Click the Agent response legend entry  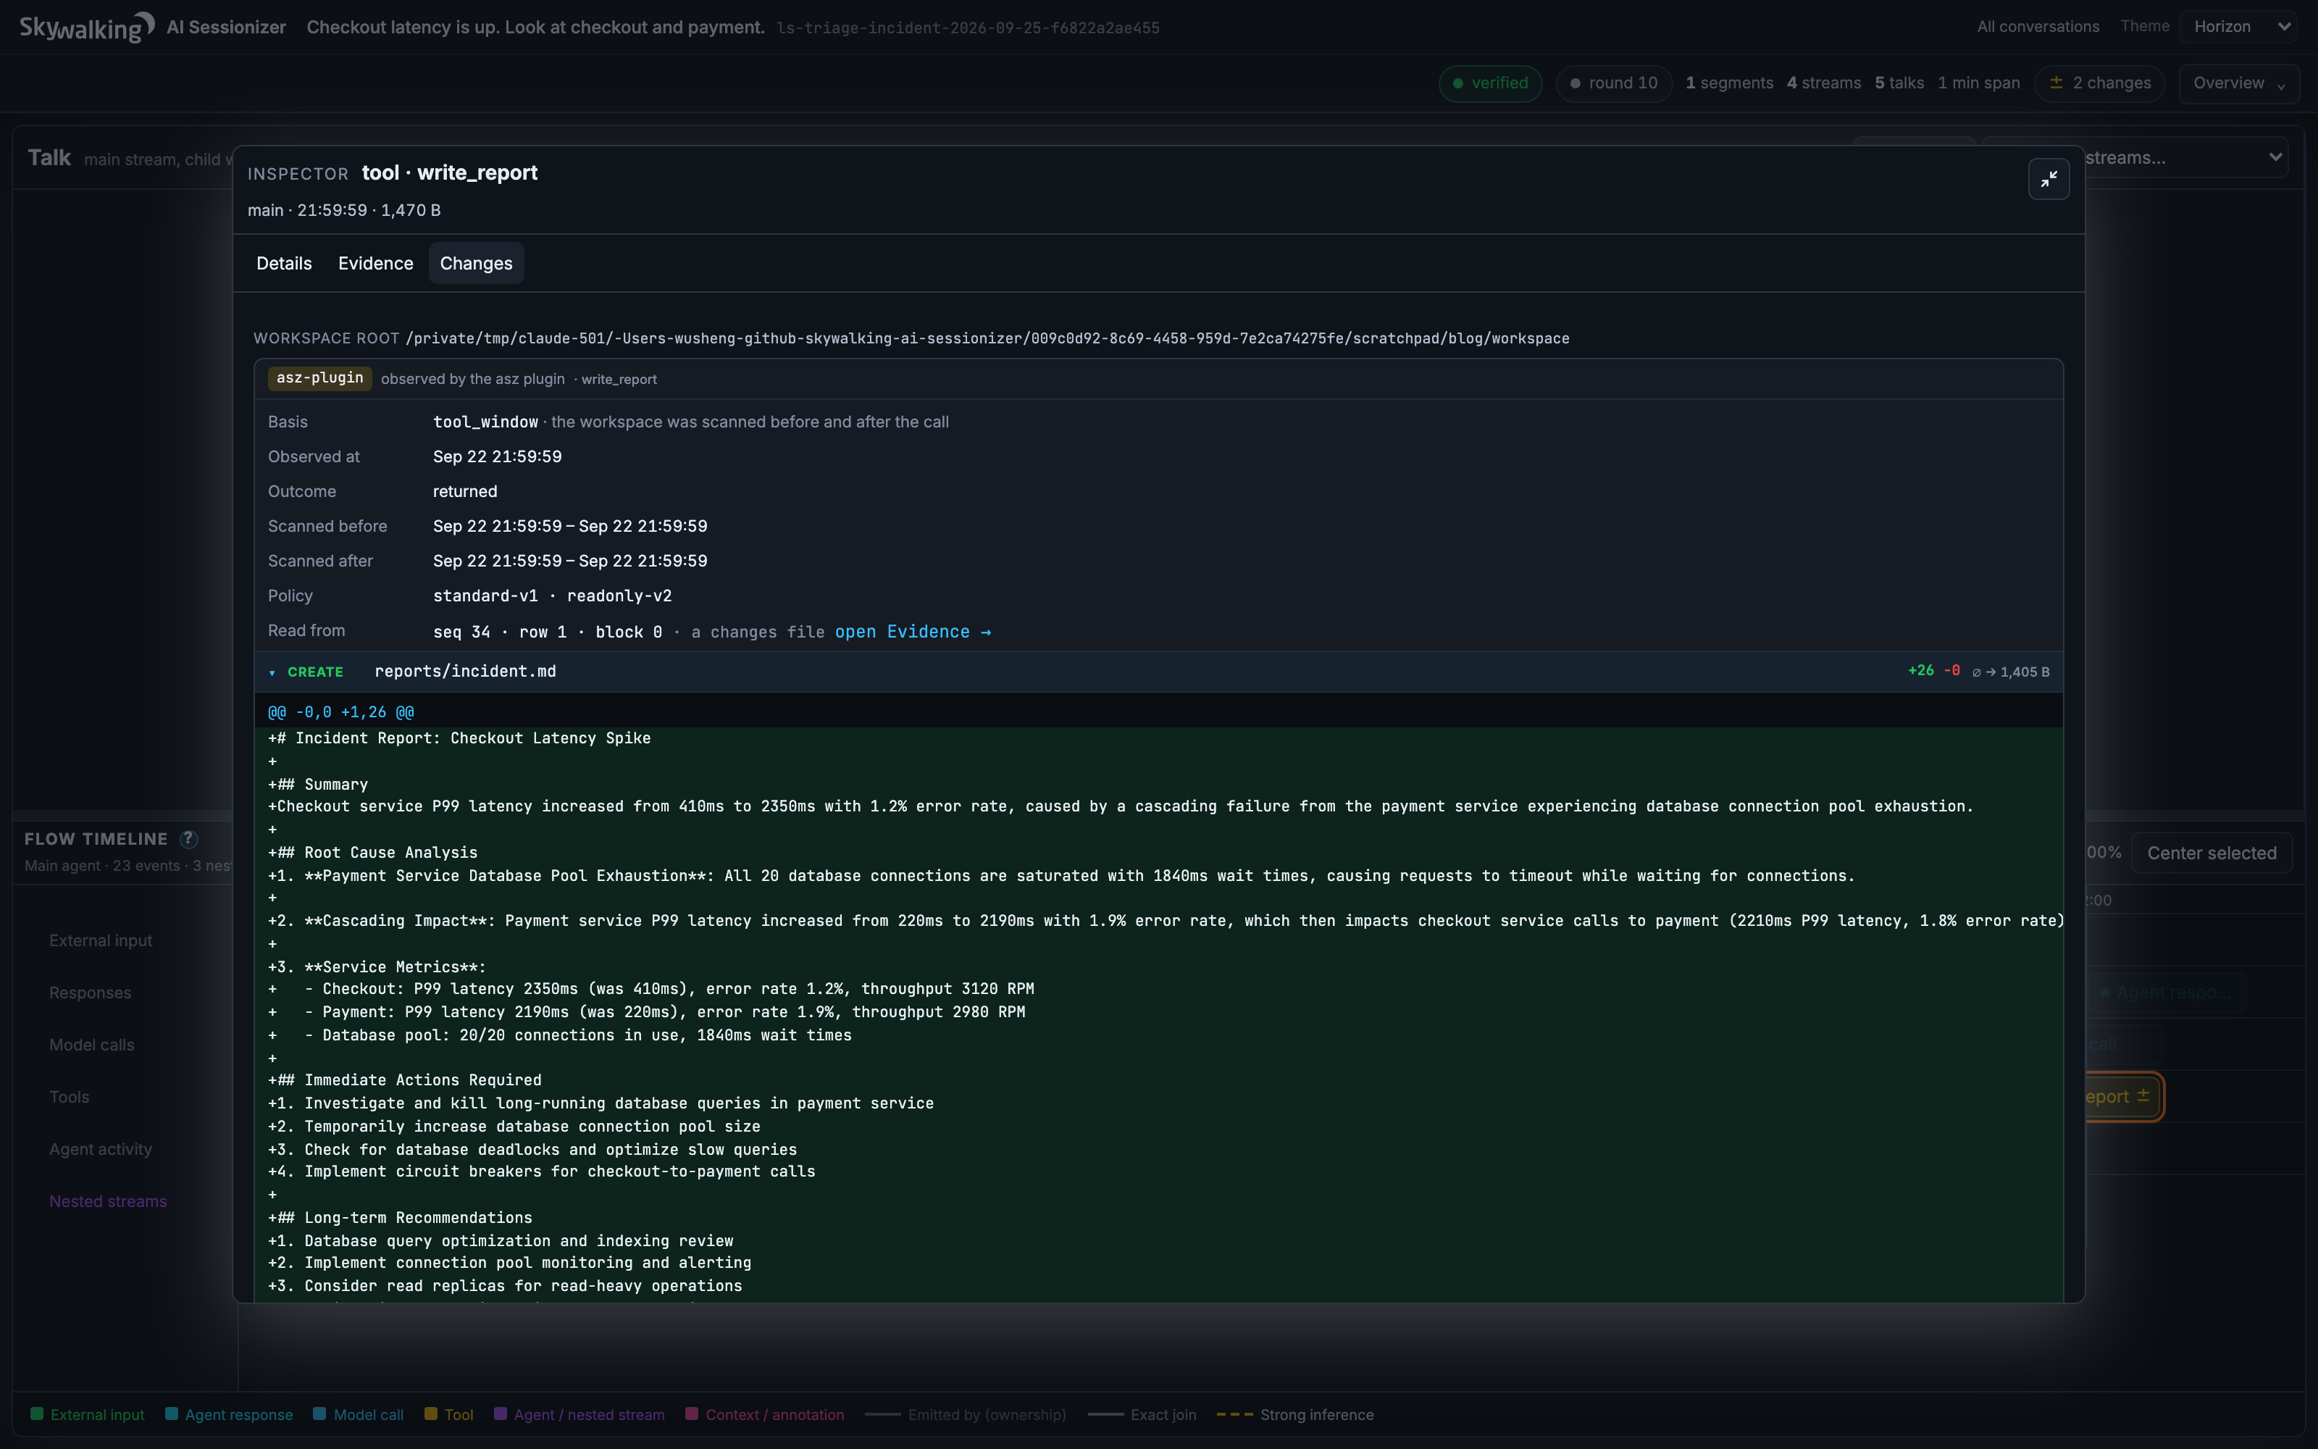(x=229, y=1414)
